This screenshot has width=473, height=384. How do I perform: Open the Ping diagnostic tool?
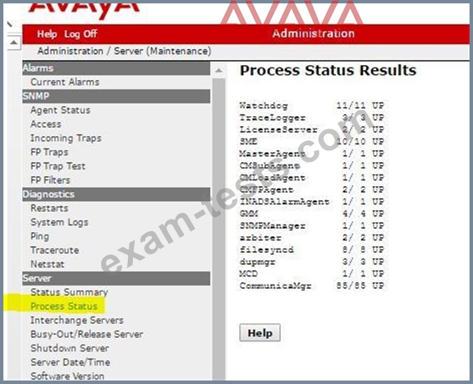(x=40, y=236)
